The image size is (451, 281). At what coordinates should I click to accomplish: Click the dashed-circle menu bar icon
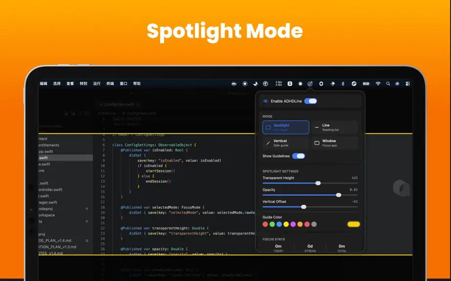[x=245, y=84]
